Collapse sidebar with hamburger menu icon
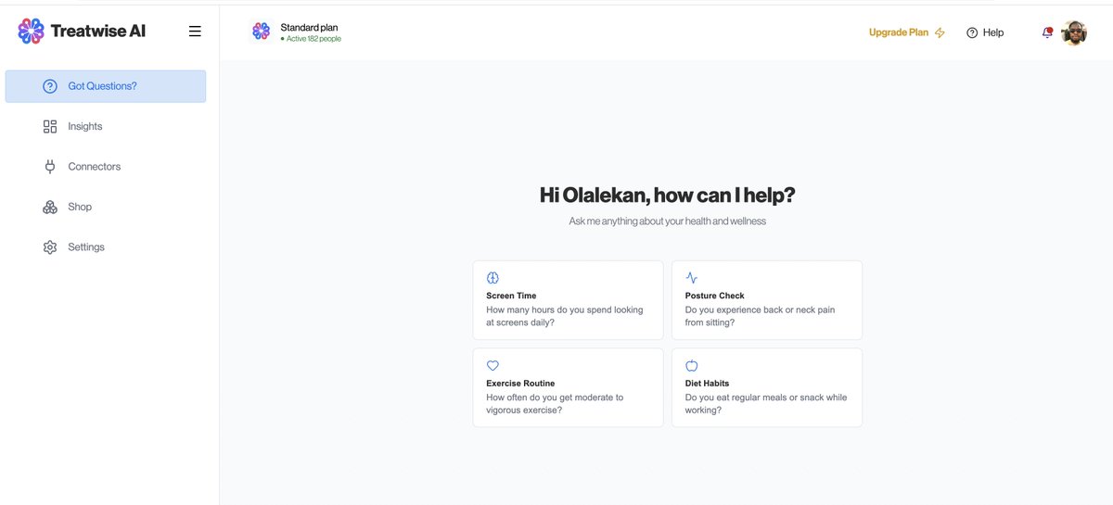Viewport: 1113px width, 505px height. pos(195,32)
